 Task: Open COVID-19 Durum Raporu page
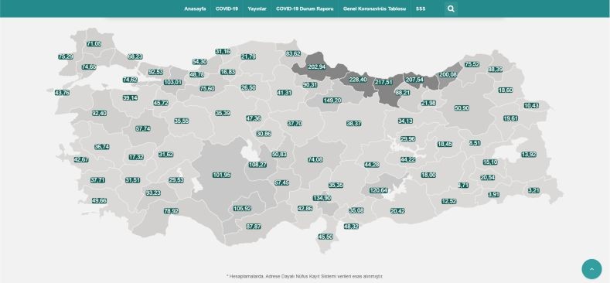[305, 9]
